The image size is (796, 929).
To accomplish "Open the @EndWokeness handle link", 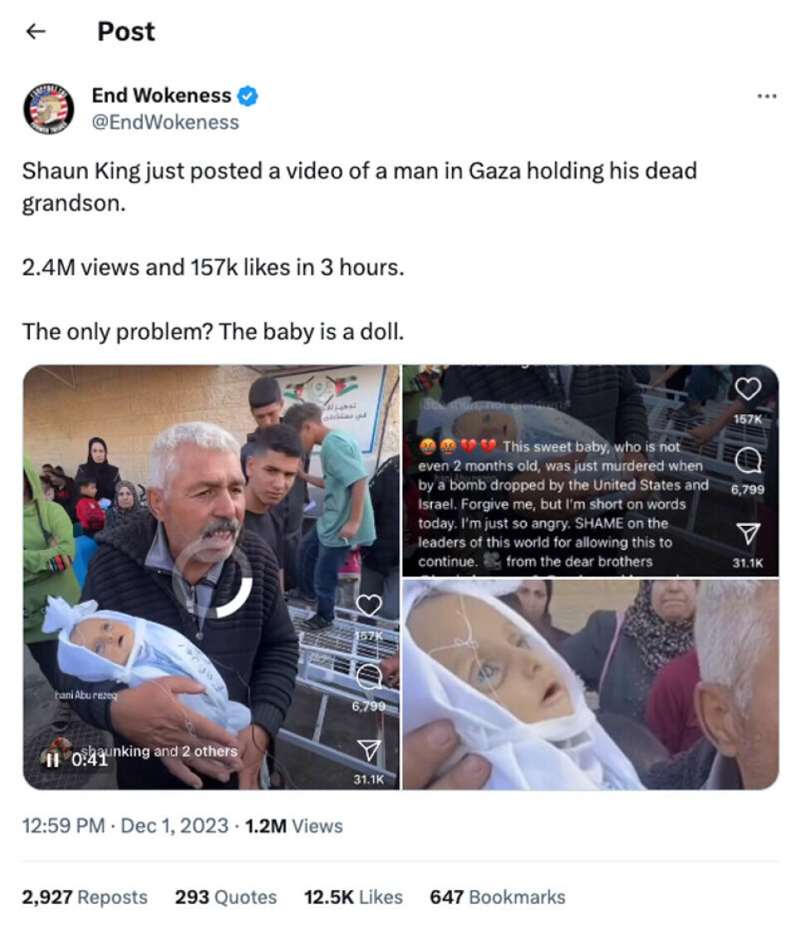I will (x=165, y=122).
